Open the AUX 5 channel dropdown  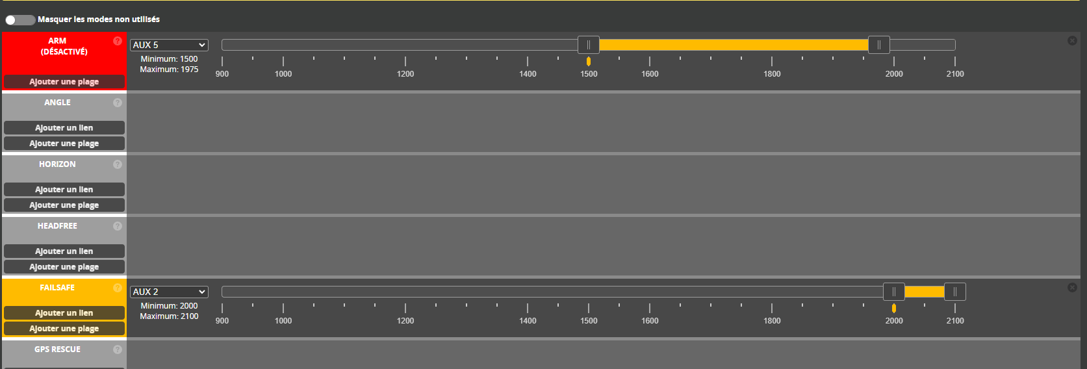pyautogui.click(x=169, y=45)
